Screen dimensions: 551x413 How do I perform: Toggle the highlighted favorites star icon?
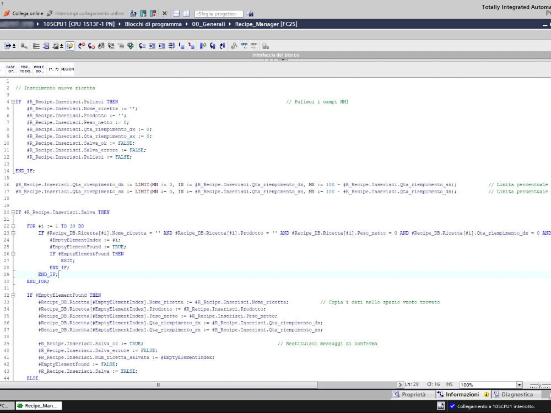point(70,46)
